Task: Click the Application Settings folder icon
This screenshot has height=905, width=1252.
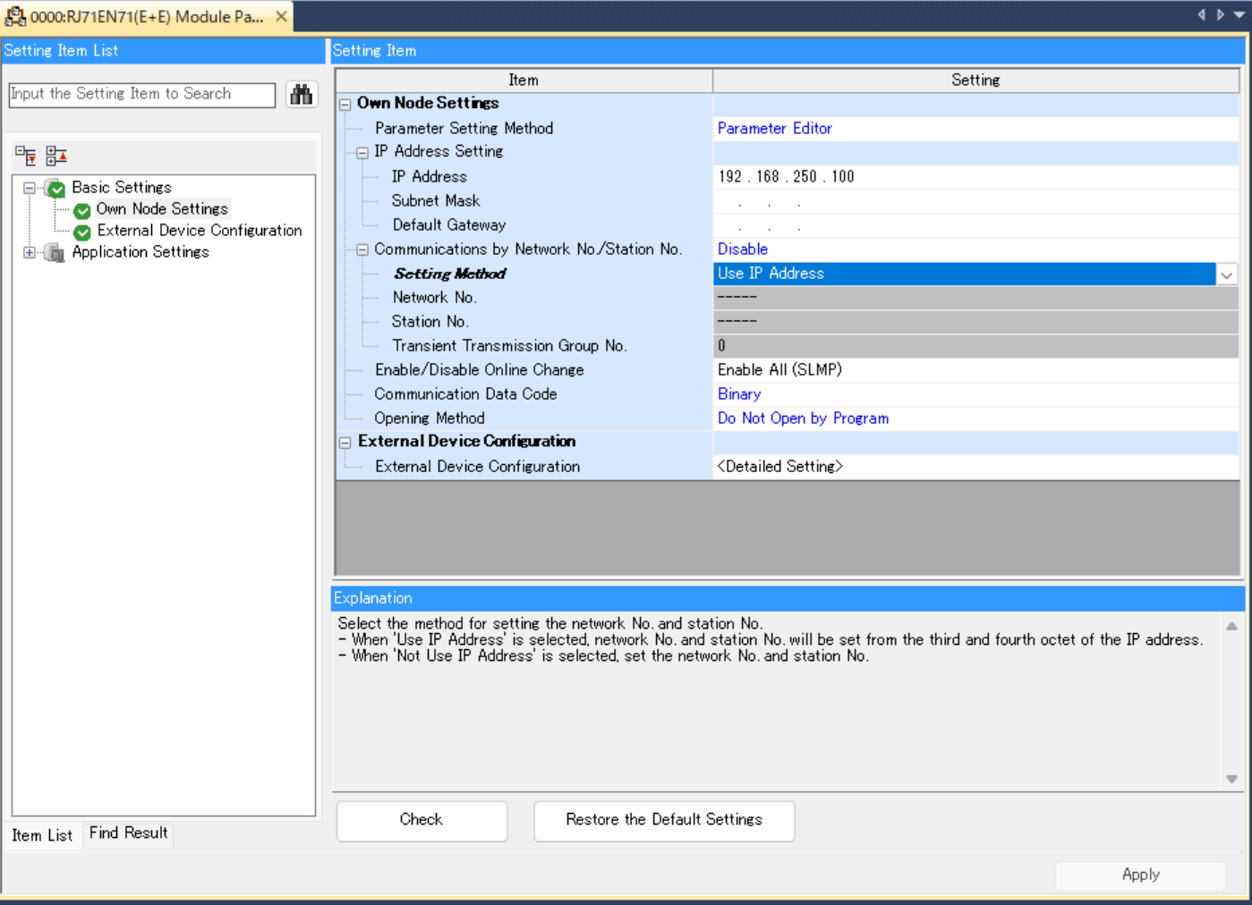Action: pyautogui.click(x=55, y=253)
